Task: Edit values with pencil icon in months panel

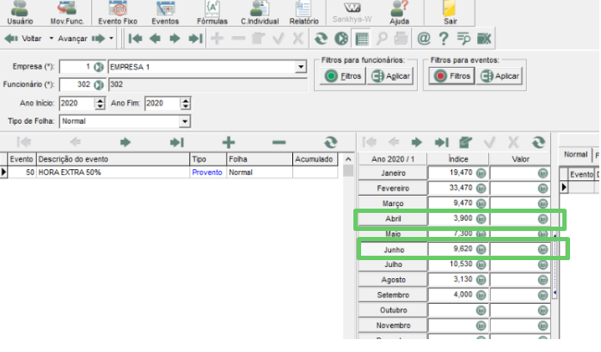Action: click(x=465, y=143)
